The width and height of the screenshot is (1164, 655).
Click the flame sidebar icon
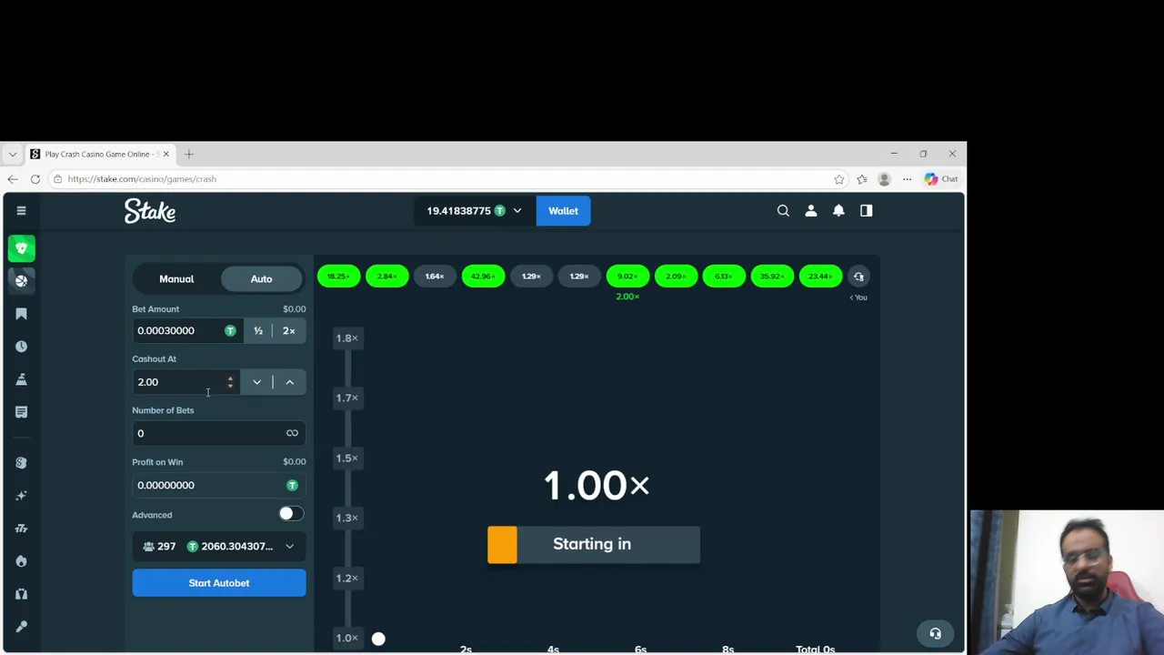click(x=21, y=561)
